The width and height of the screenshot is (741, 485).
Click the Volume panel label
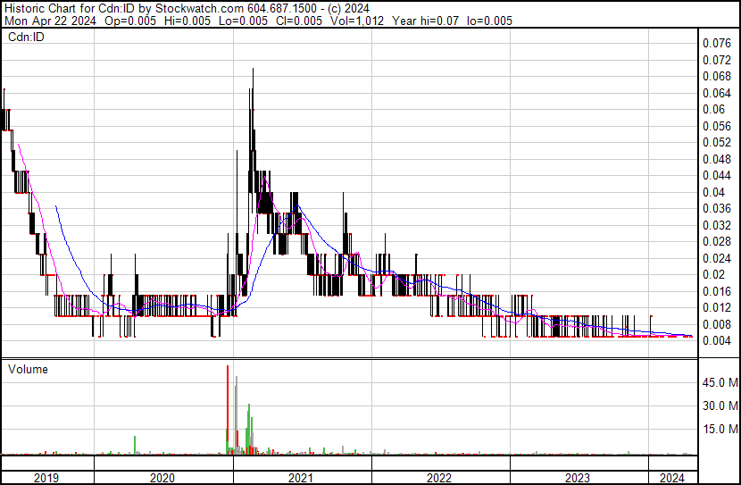[28, 369]
